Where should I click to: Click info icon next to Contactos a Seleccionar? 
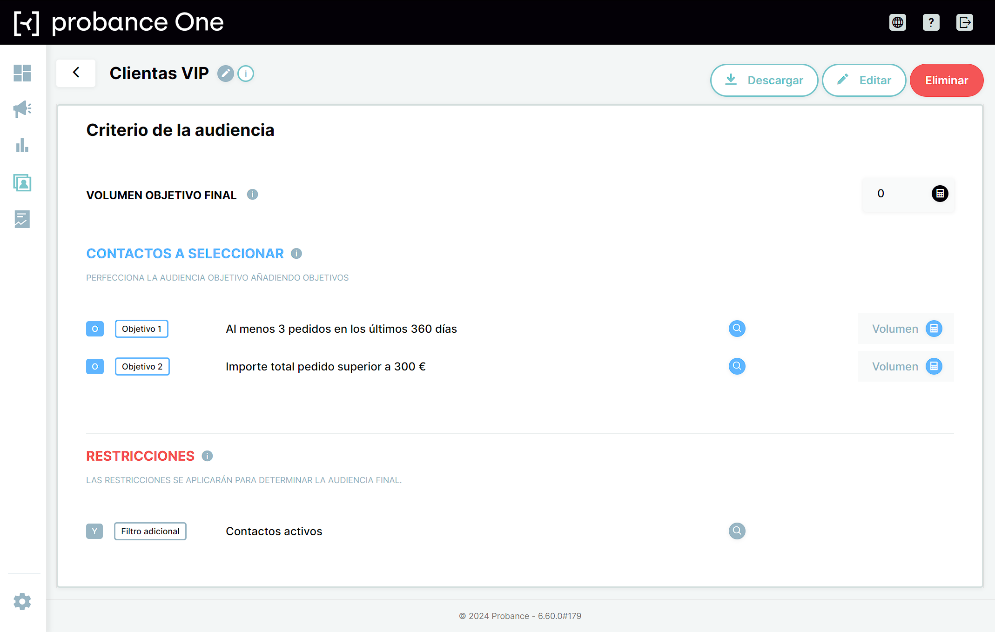coord(296,254)
